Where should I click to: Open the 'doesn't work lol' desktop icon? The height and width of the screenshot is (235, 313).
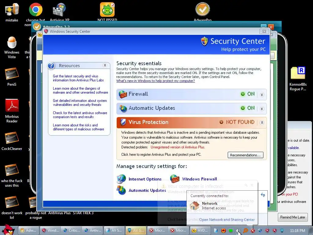(12, 207)
